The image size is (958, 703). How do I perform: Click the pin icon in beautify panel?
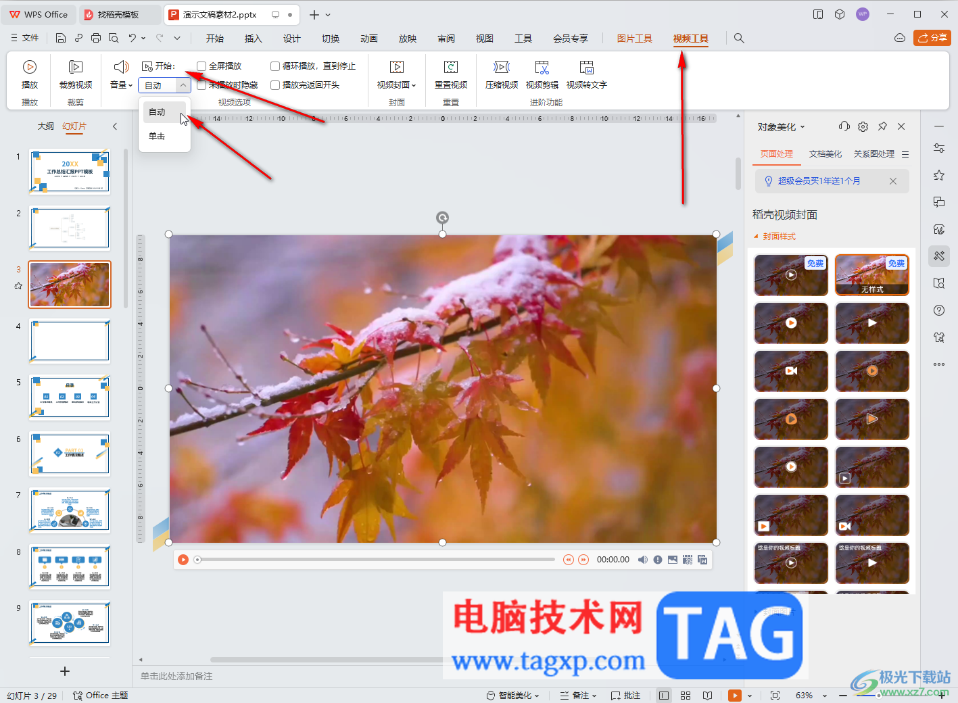882,126
